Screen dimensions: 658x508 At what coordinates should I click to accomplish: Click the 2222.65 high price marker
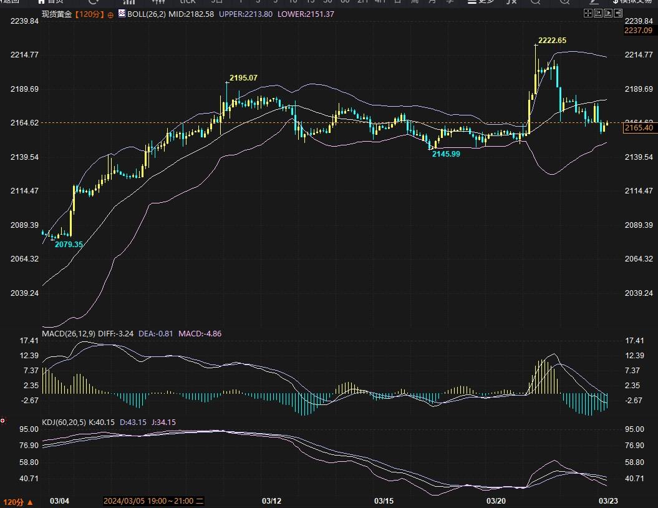[x=552, y=41]
